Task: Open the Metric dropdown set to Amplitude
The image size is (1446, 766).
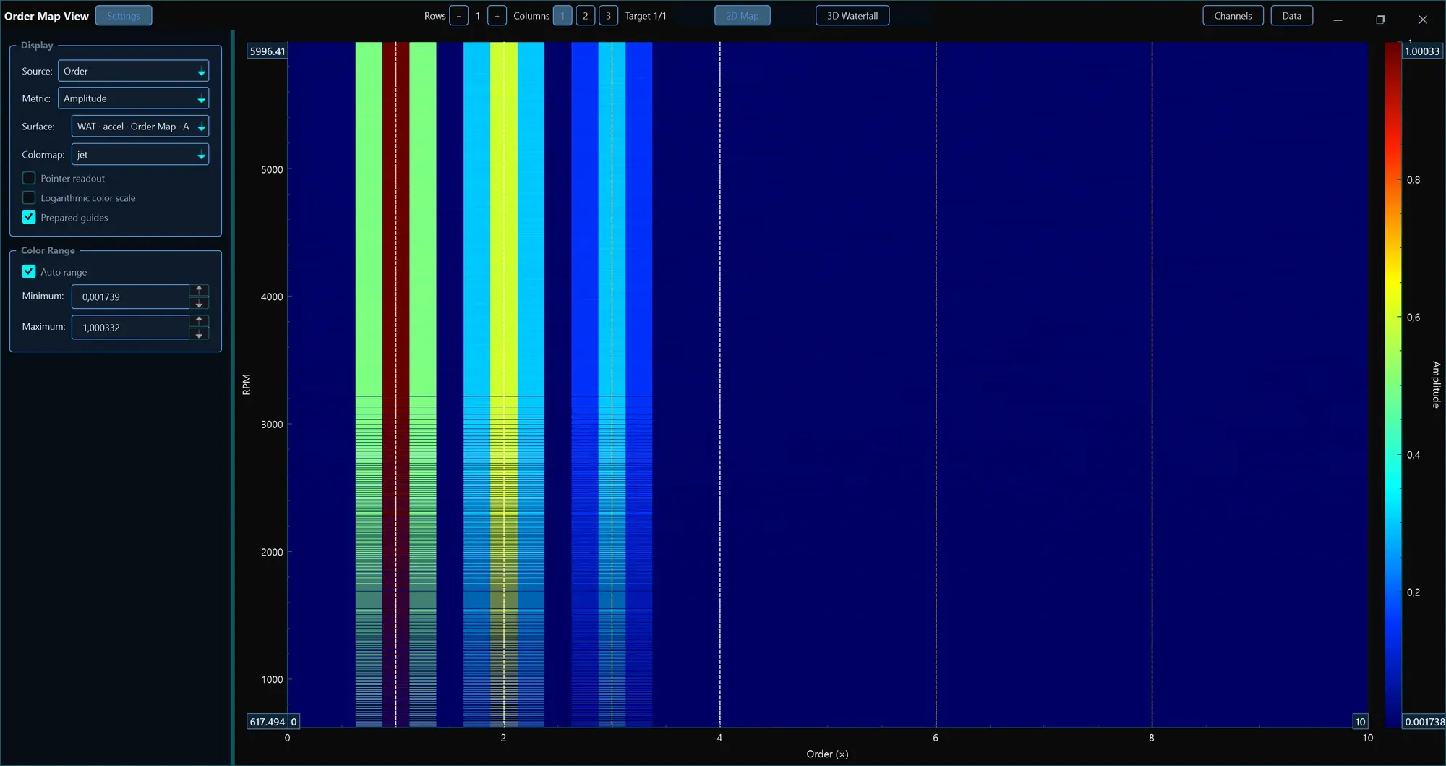Action: coord(133,98)
